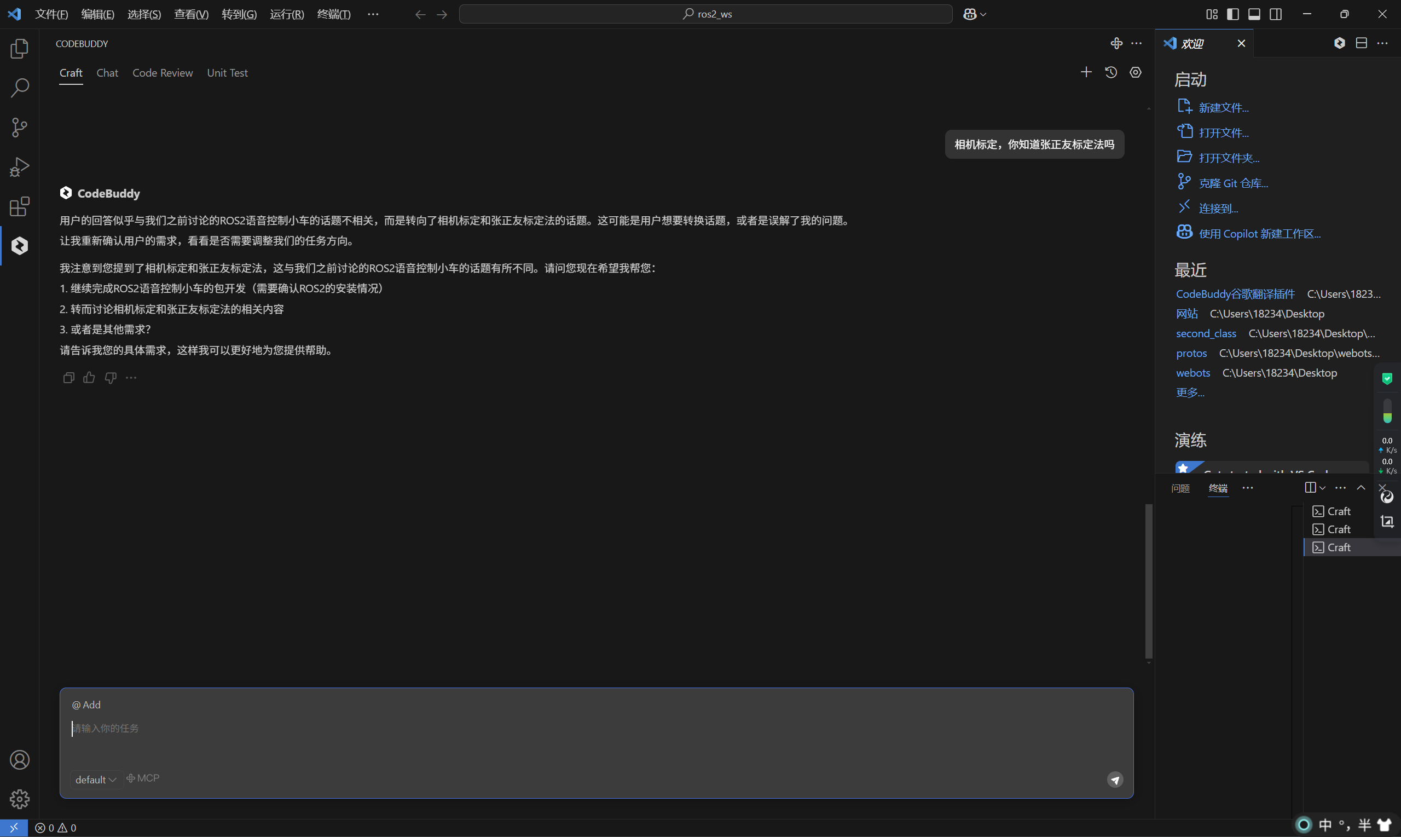Screen dimensions: 1401x837
Task: Toggle the primary side bar layout
Action: click(1232, 14)
